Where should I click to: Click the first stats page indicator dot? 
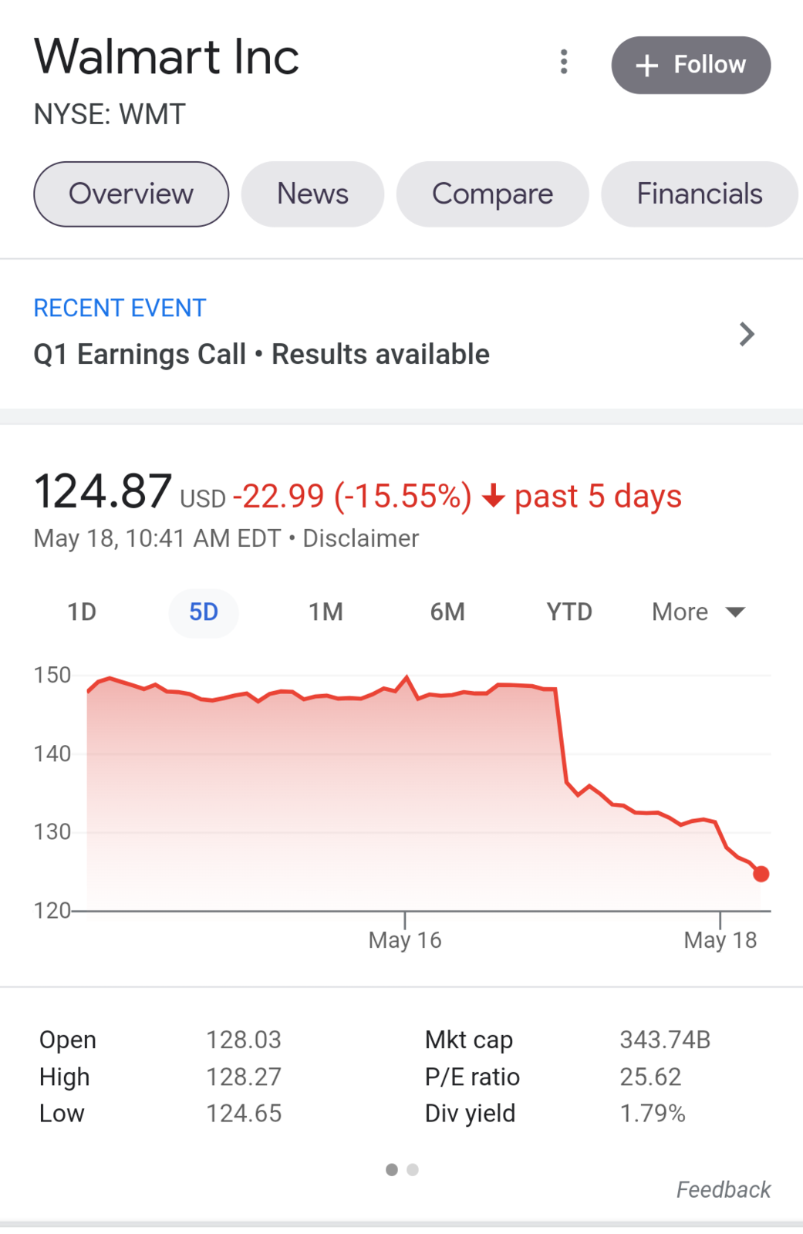392,1170
